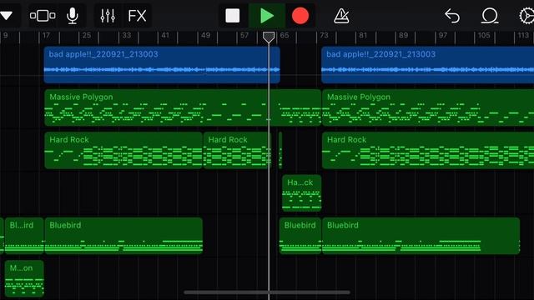Tap bar 33 on the ruler
Image resolution: width=534 pixels, height=300 pixels.
tap(126, 35)
